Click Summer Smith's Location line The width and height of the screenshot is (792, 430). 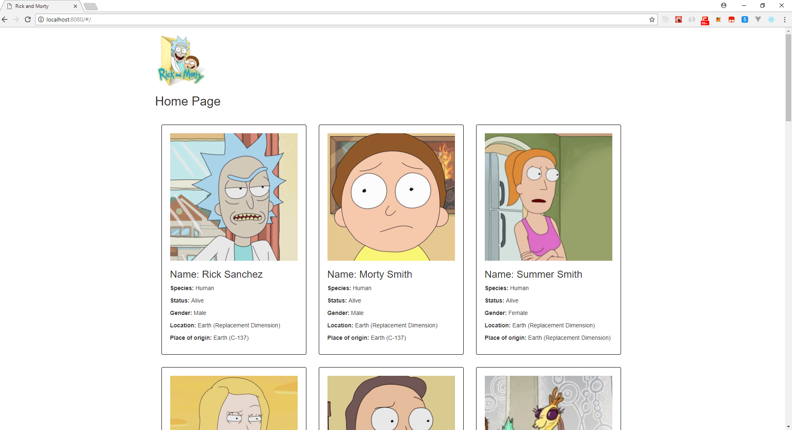(x=540, y=325)
